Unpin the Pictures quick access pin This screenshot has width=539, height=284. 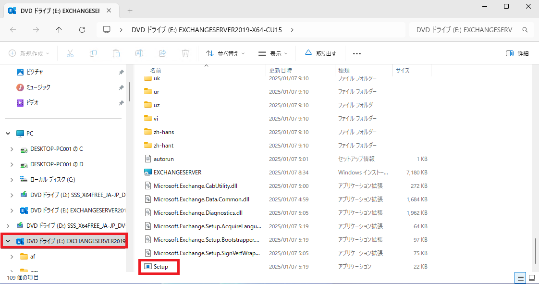click(121, 72)
